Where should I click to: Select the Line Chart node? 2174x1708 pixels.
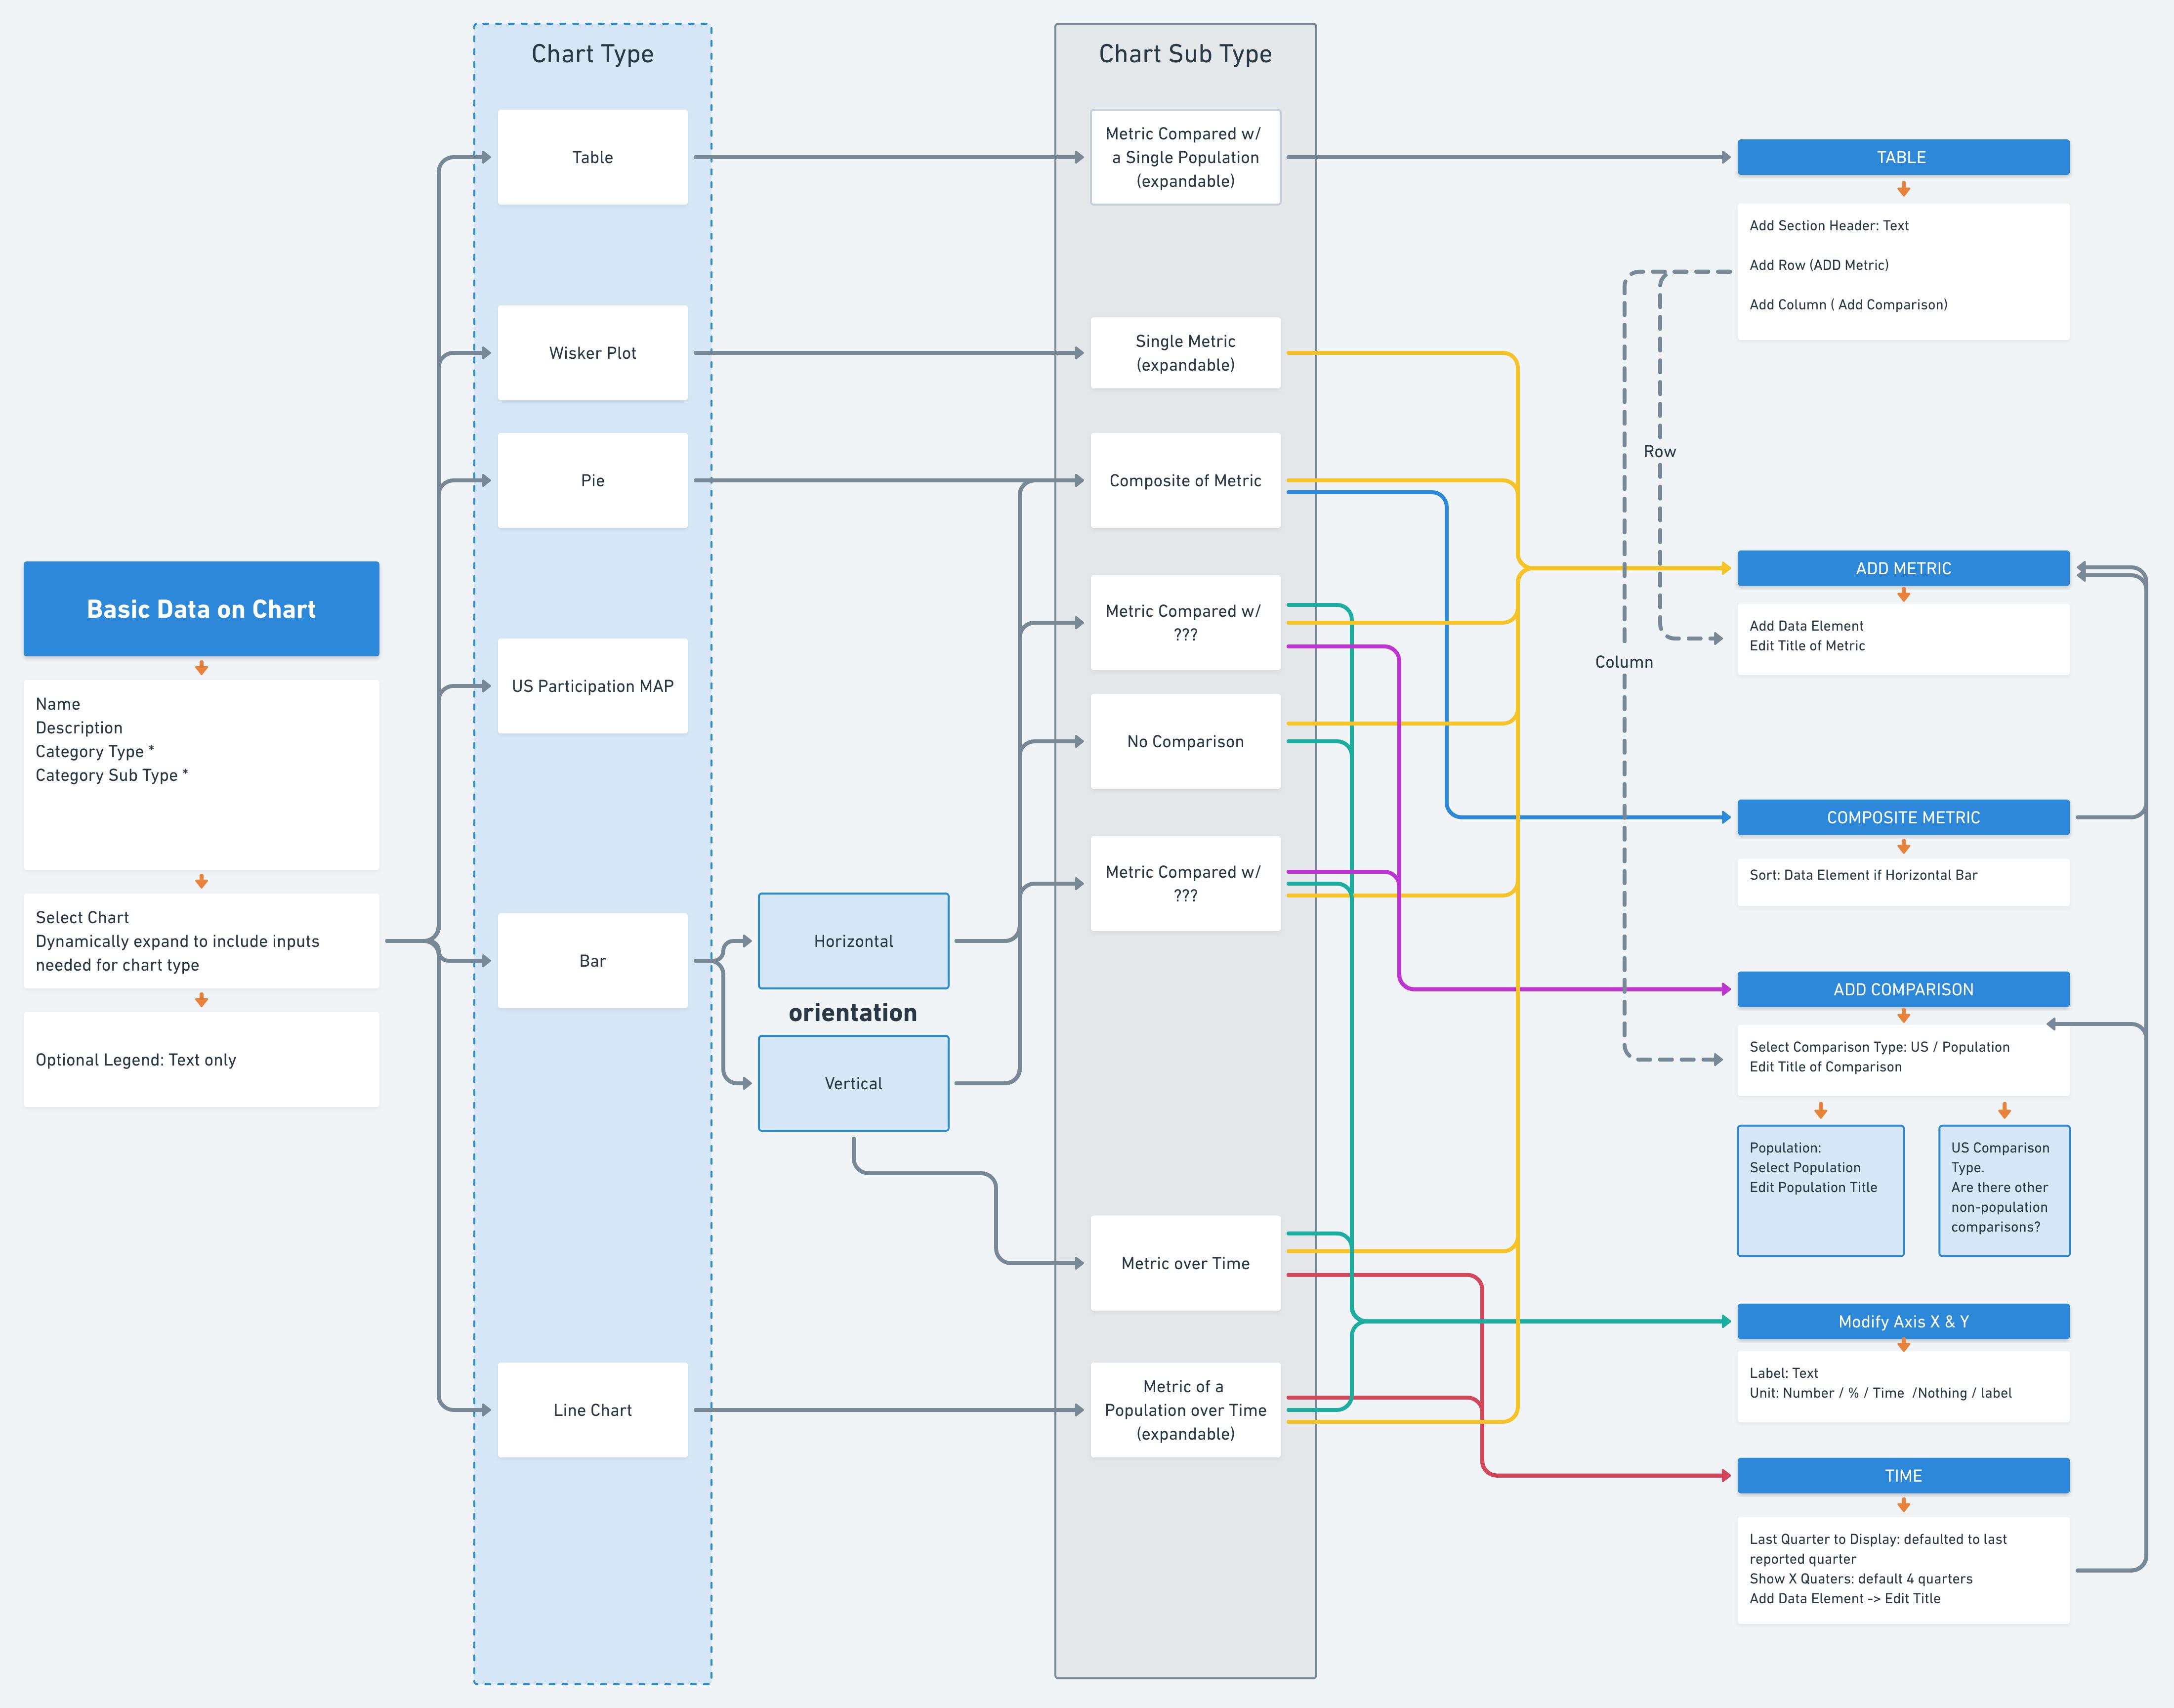tap(592, 1410)
